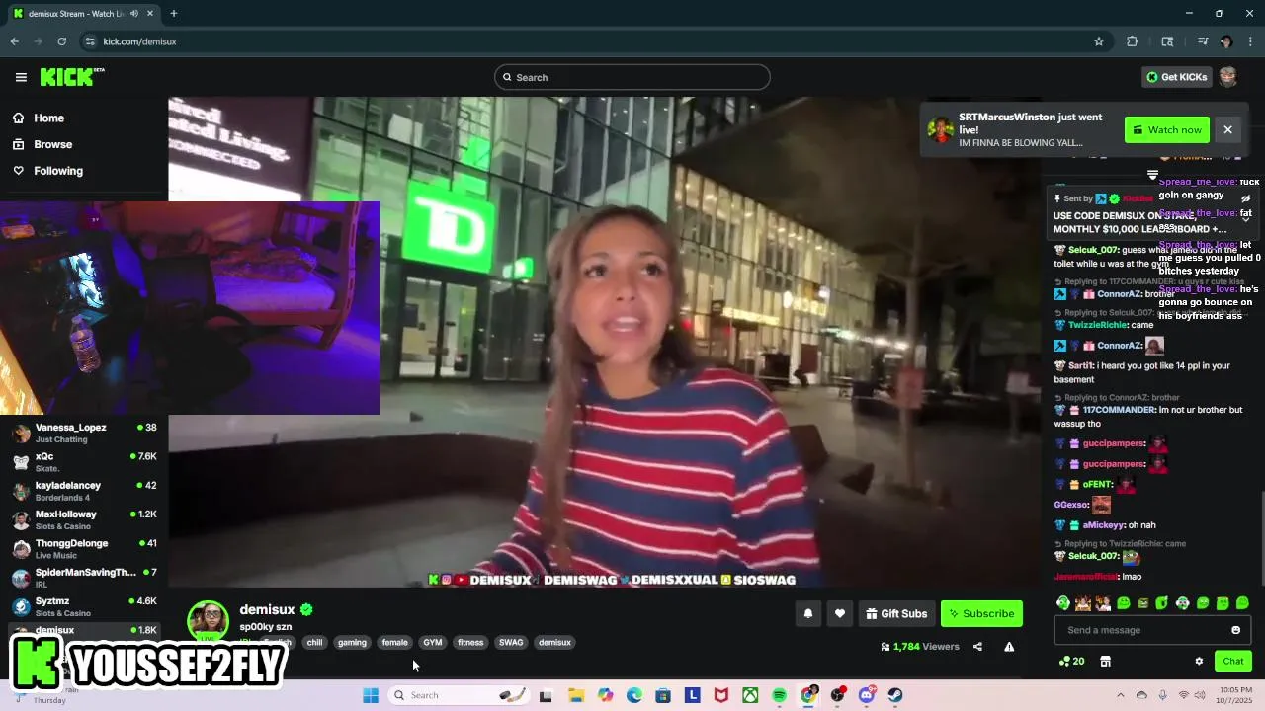1265x711 pixels.
Task: Open File Explorer from the taskbar
Action: coord(576,695)
